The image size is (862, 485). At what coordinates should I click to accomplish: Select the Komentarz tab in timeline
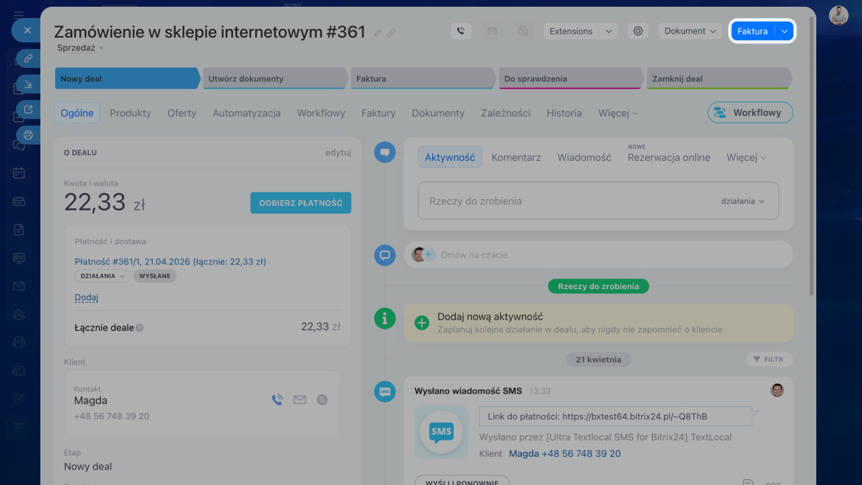pyautogui.click(x=516, y=157)
